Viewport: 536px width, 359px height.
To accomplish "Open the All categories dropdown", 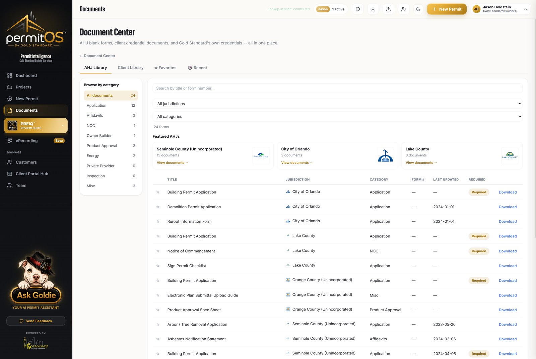I will [x=337, y=117].
